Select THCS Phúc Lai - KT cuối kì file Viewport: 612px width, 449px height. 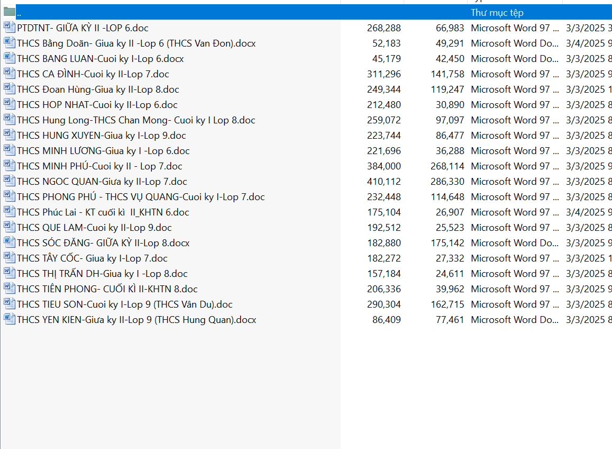tap(103, 212)
